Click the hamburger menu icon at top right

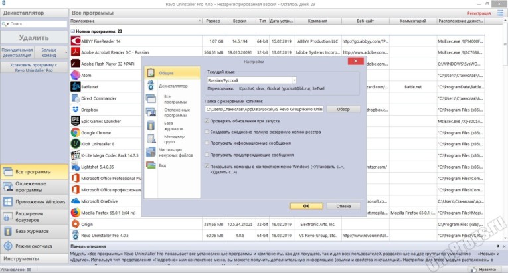coord(501,13)
